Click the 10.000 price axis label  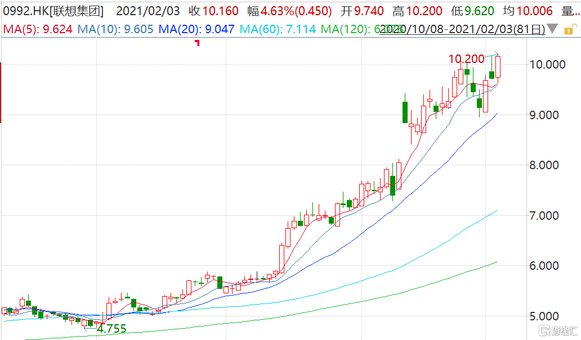coord(547,65)
